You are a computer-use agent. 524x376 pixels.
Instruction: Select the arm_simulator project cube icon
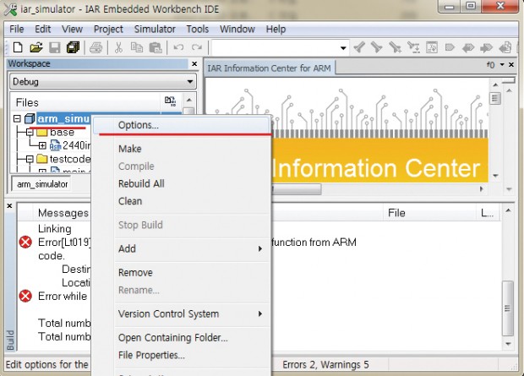pyautogui.click(x=30, y=118)
